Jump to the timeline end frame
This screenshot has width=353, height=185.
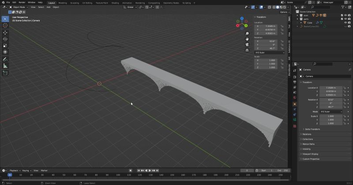pos(158,170)
